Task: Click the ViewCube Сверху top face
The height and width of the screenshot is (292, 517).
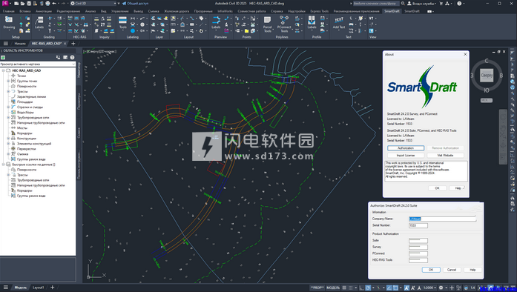Action: tap(487, 75)
